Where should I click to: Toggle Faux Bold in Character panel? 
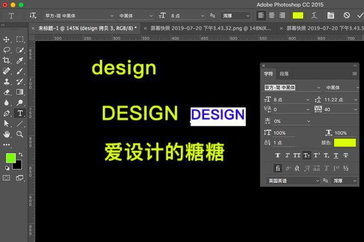(278, 155)
